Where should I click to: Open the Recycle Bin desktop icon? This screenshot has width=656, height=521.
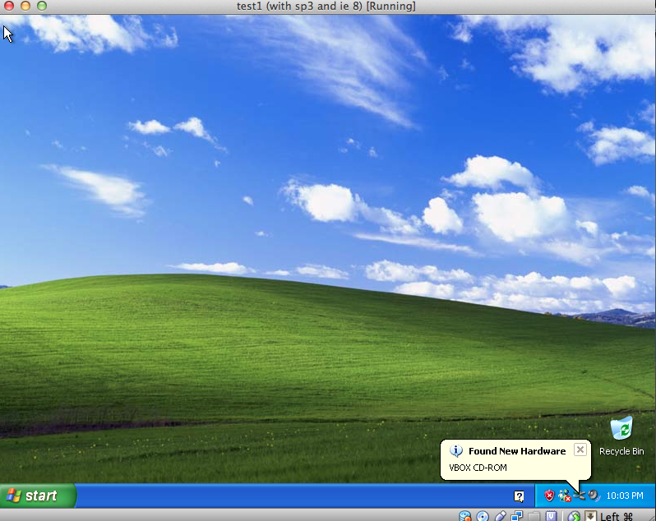pyautogui.click(x=621, y=436)
